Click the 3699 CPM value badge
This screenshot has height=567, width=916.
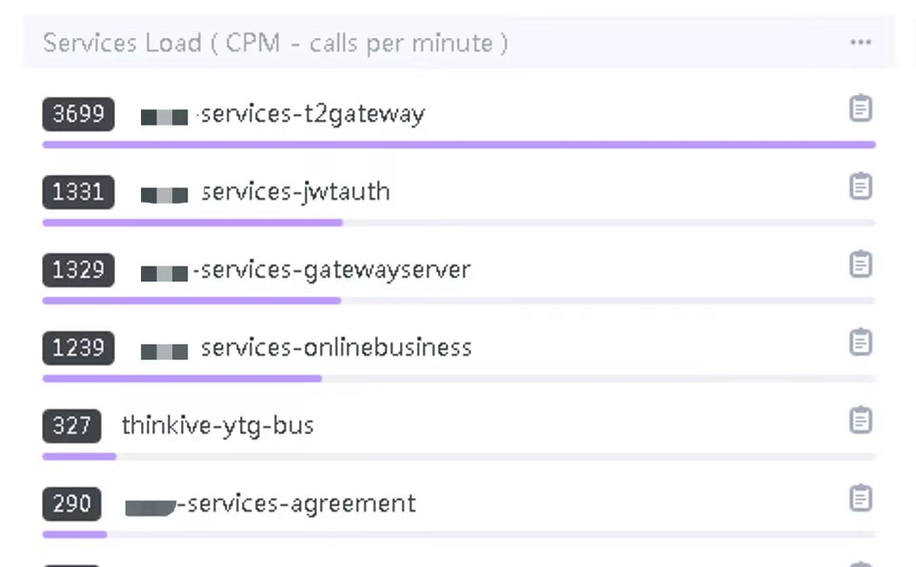[x=78, y=114]
